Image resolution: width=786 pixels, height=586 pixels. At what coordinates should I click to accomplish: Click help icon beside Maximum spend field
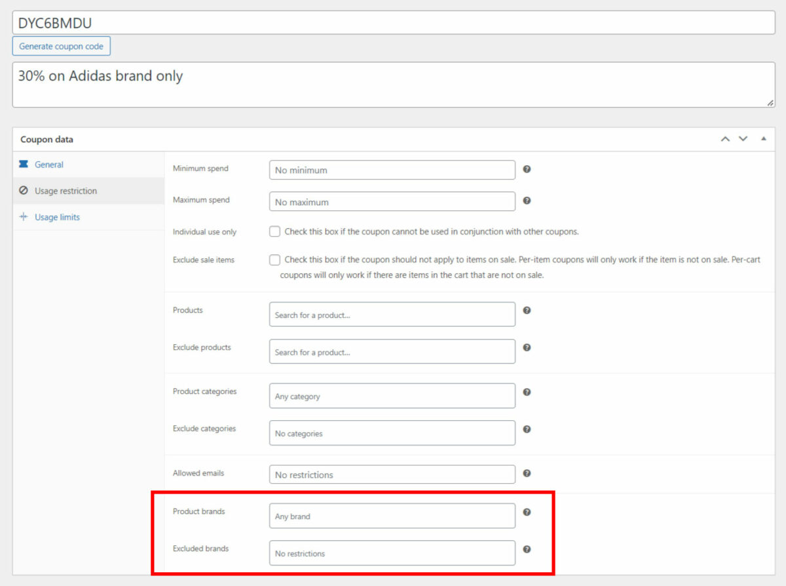[x=527, y=201]
